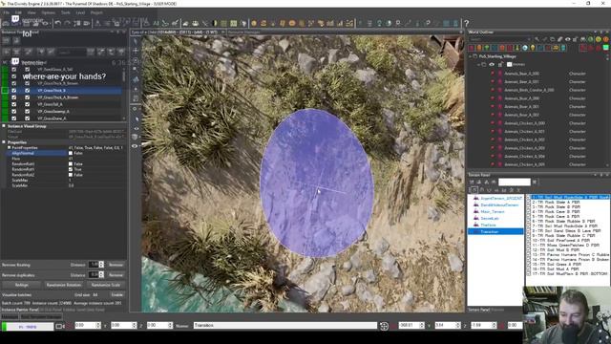Click Enable button for Visualize batches
This screenshot has width=611, height=344.
[x=116, y=295]
